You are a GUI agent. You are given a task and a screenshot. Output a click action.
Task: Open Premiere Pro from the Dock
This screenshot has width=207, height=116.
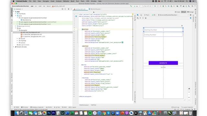coord(53,113)
